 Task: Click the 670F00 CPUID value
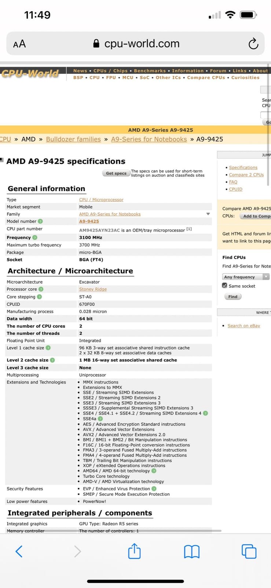[x=87, y=304]
